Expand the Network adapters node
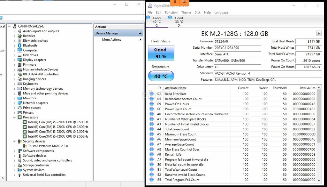 click(14, 103)
